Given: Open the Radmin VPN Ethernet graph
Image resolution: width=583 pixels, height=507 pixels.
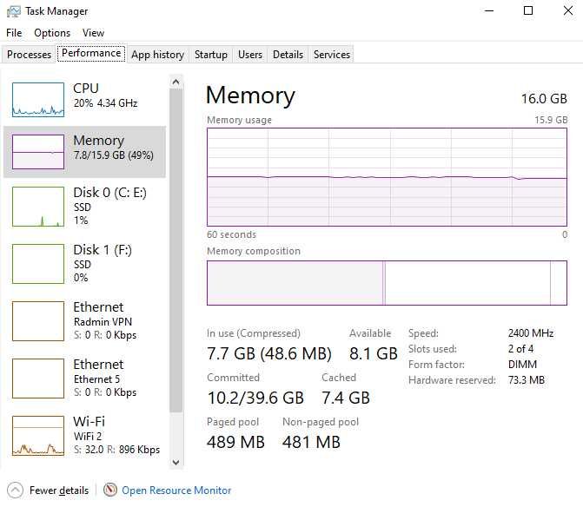Looking at the screenshot, I should pos(38,320).
